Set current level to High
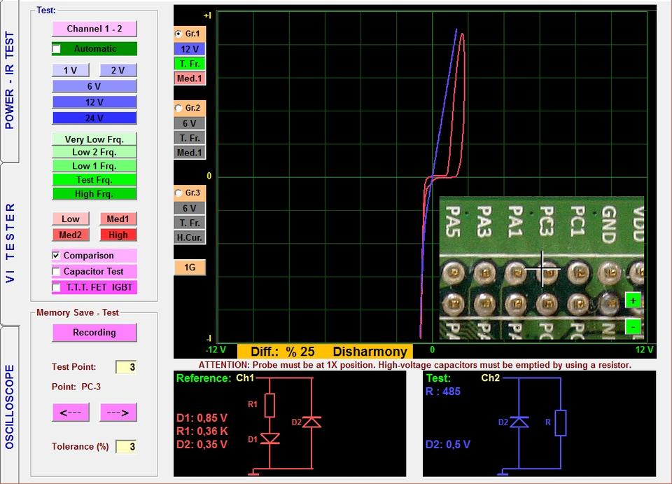 click(x=118, y=235)
